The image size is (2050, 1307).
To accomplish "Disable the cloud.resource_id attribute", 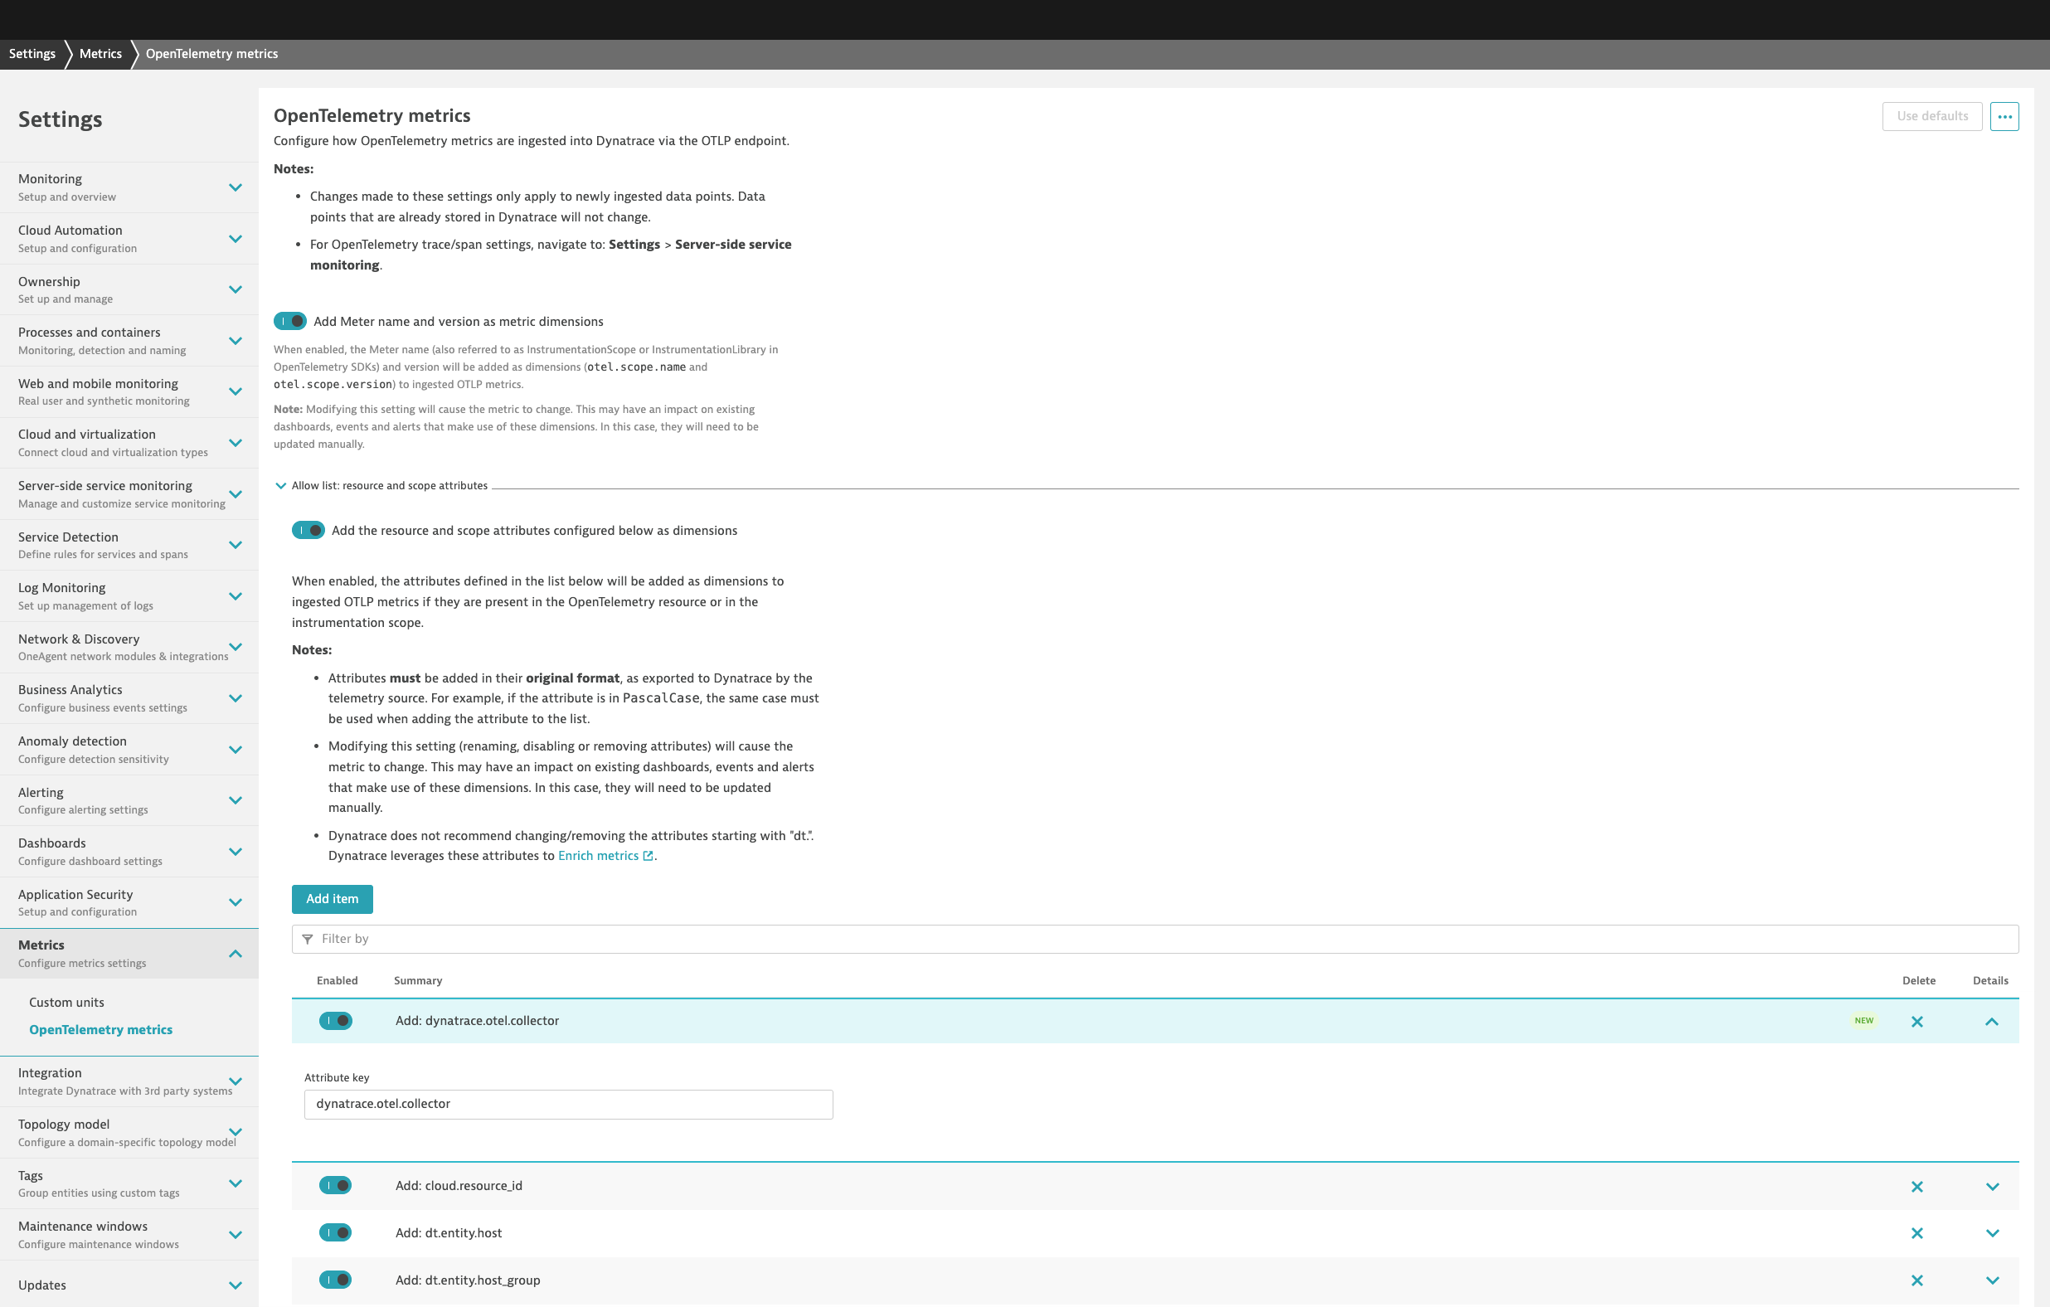I will (335, 1186).
